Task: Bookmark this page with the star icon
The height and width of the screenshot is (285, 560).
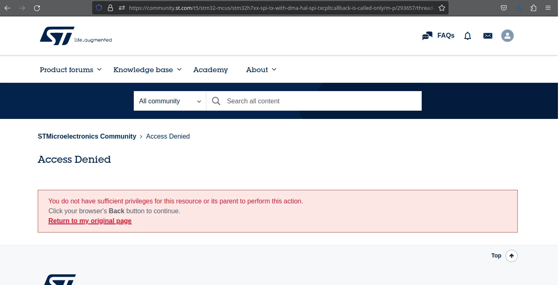Action: (441, 8)
